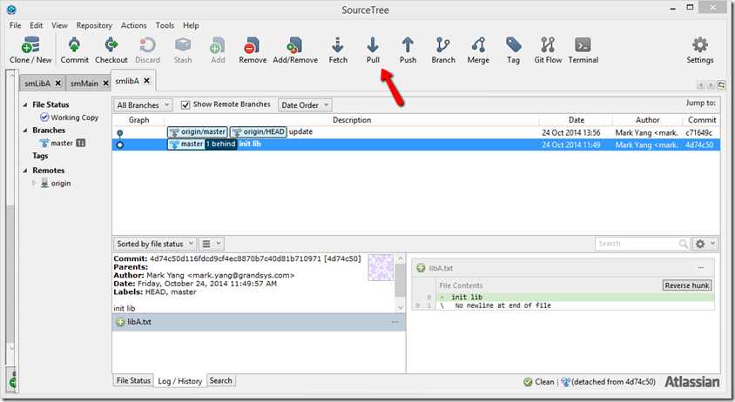Click the Remove toolbar icon
Image resolution: width=735 pixels, height=402 pixels.
point(253,50)
